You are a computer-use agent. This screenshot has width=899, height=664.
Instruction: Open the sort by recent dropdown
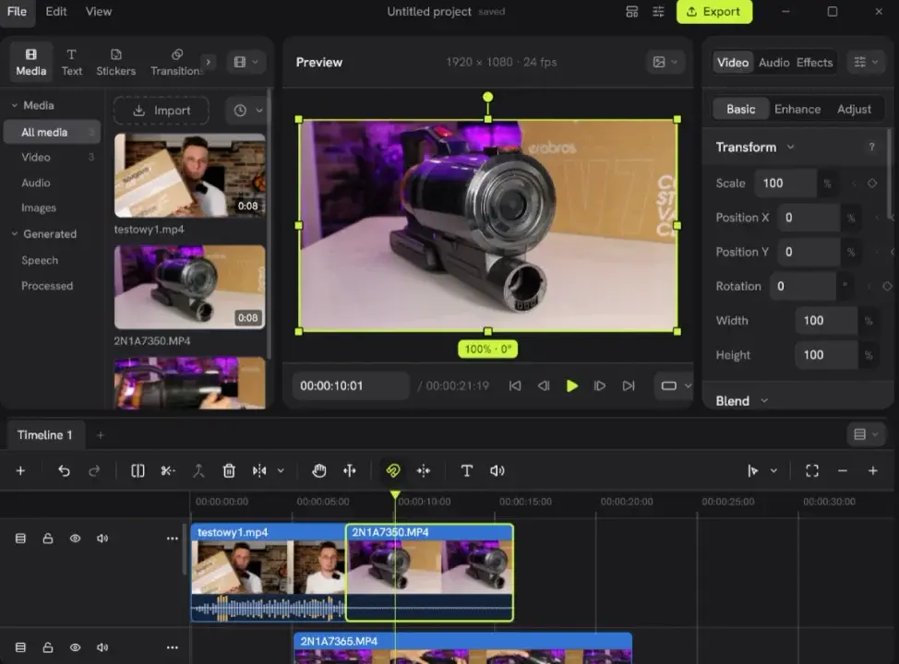[247, 111]
